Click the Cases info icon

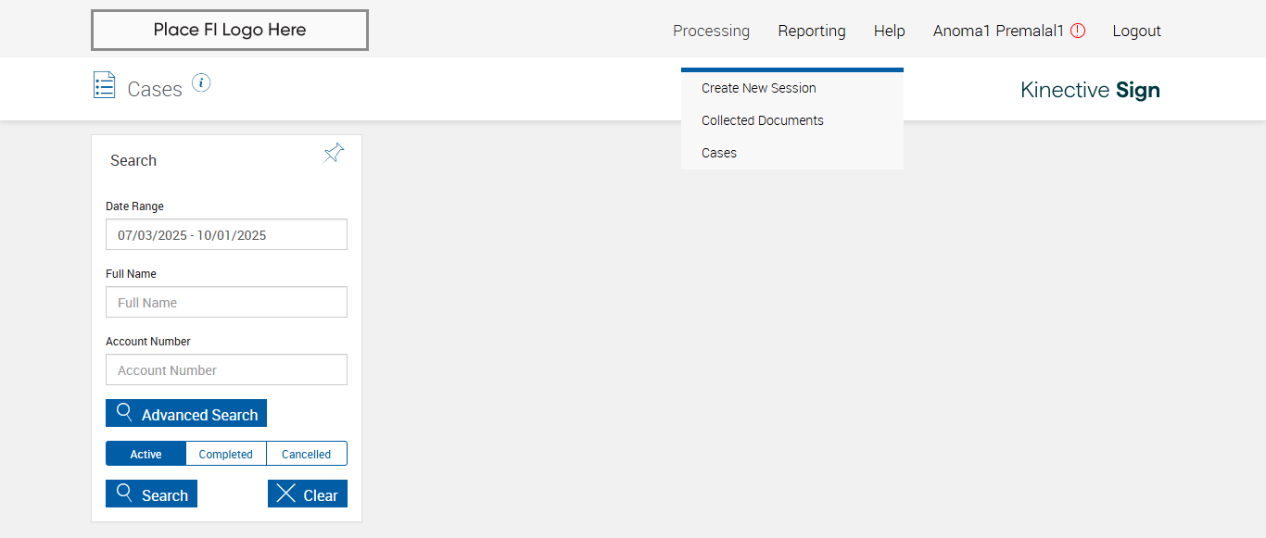[201, 83]
